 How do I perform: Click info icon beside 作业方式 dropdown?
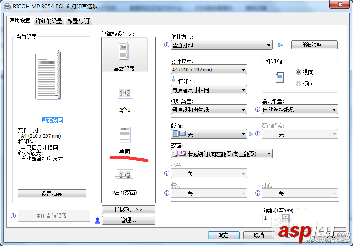coord(167,45)
